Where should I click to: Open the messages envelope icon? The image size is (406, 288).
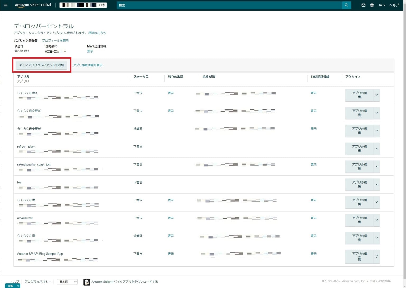363,5
